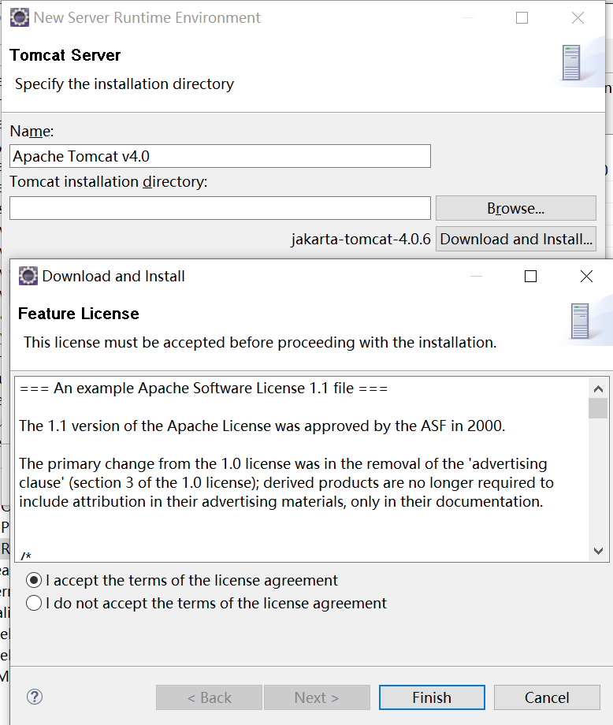Image resolution: width=613 pixels, height=725 pixels.
Task: Click the 'Name:' label
Action: [x=32, y=132]
